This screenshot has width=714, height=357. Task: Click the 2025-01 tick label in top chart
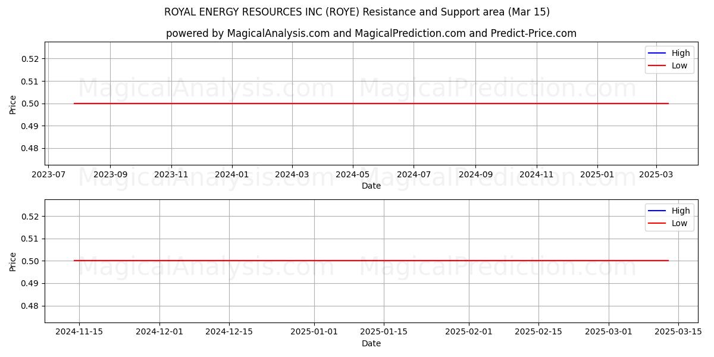click(x=597, y=174)
